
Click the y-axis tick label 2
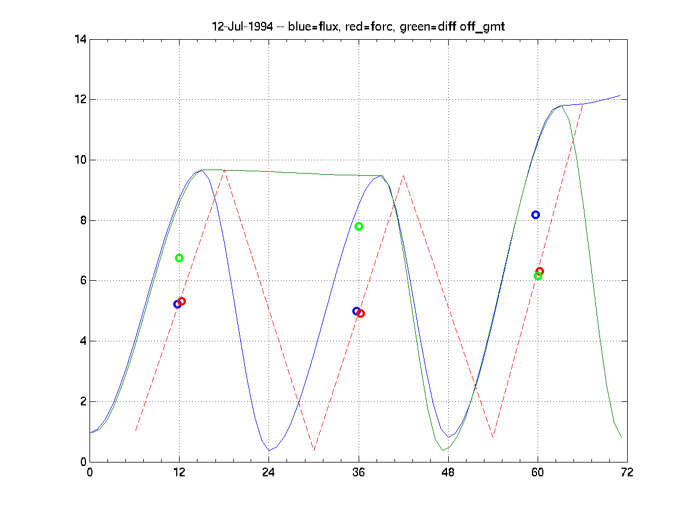(82, 402)
